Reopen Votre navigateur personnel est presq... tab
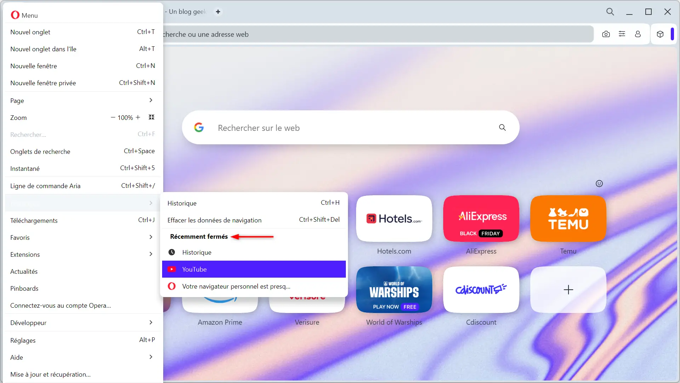The image size is (680, 383). pyautogui.click(x=254, y=286)
